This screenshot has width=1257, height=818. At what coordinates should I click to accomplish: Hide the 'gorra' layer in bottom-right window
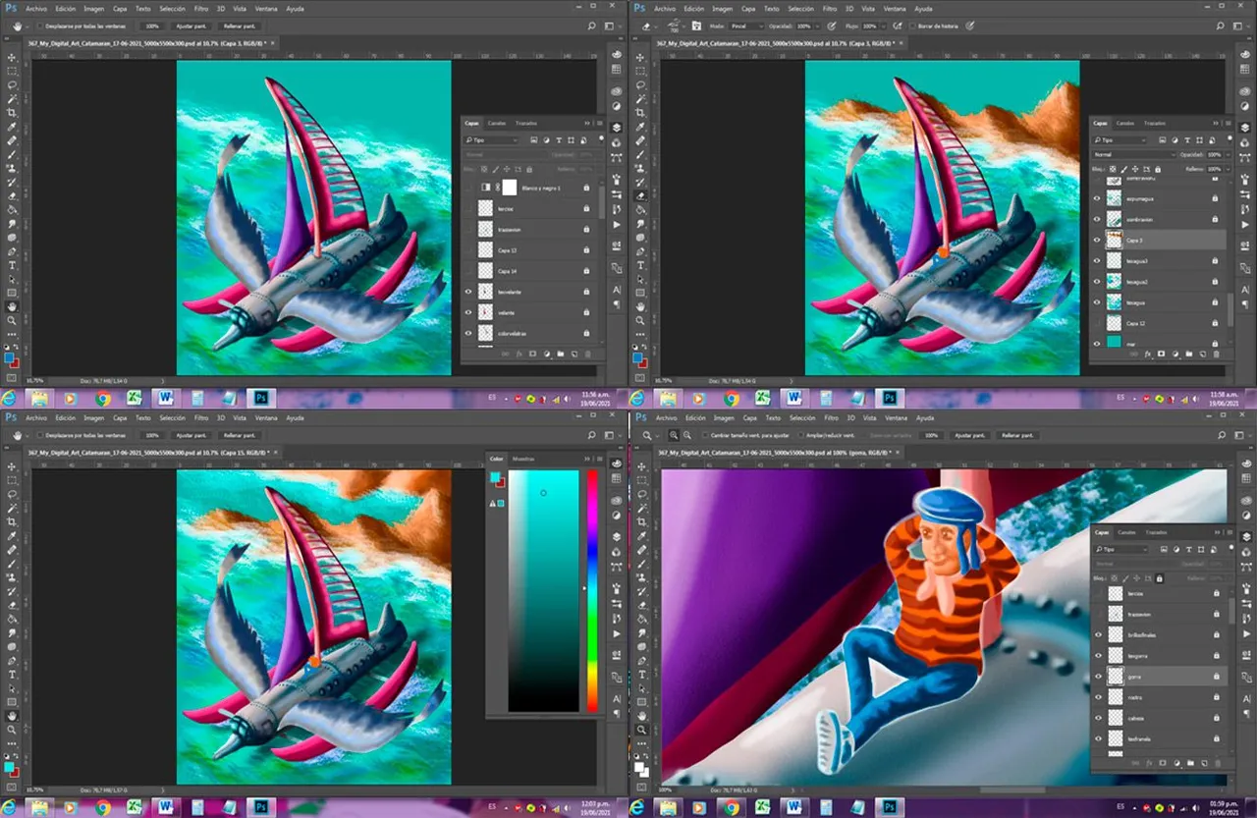pos(1099,676)
